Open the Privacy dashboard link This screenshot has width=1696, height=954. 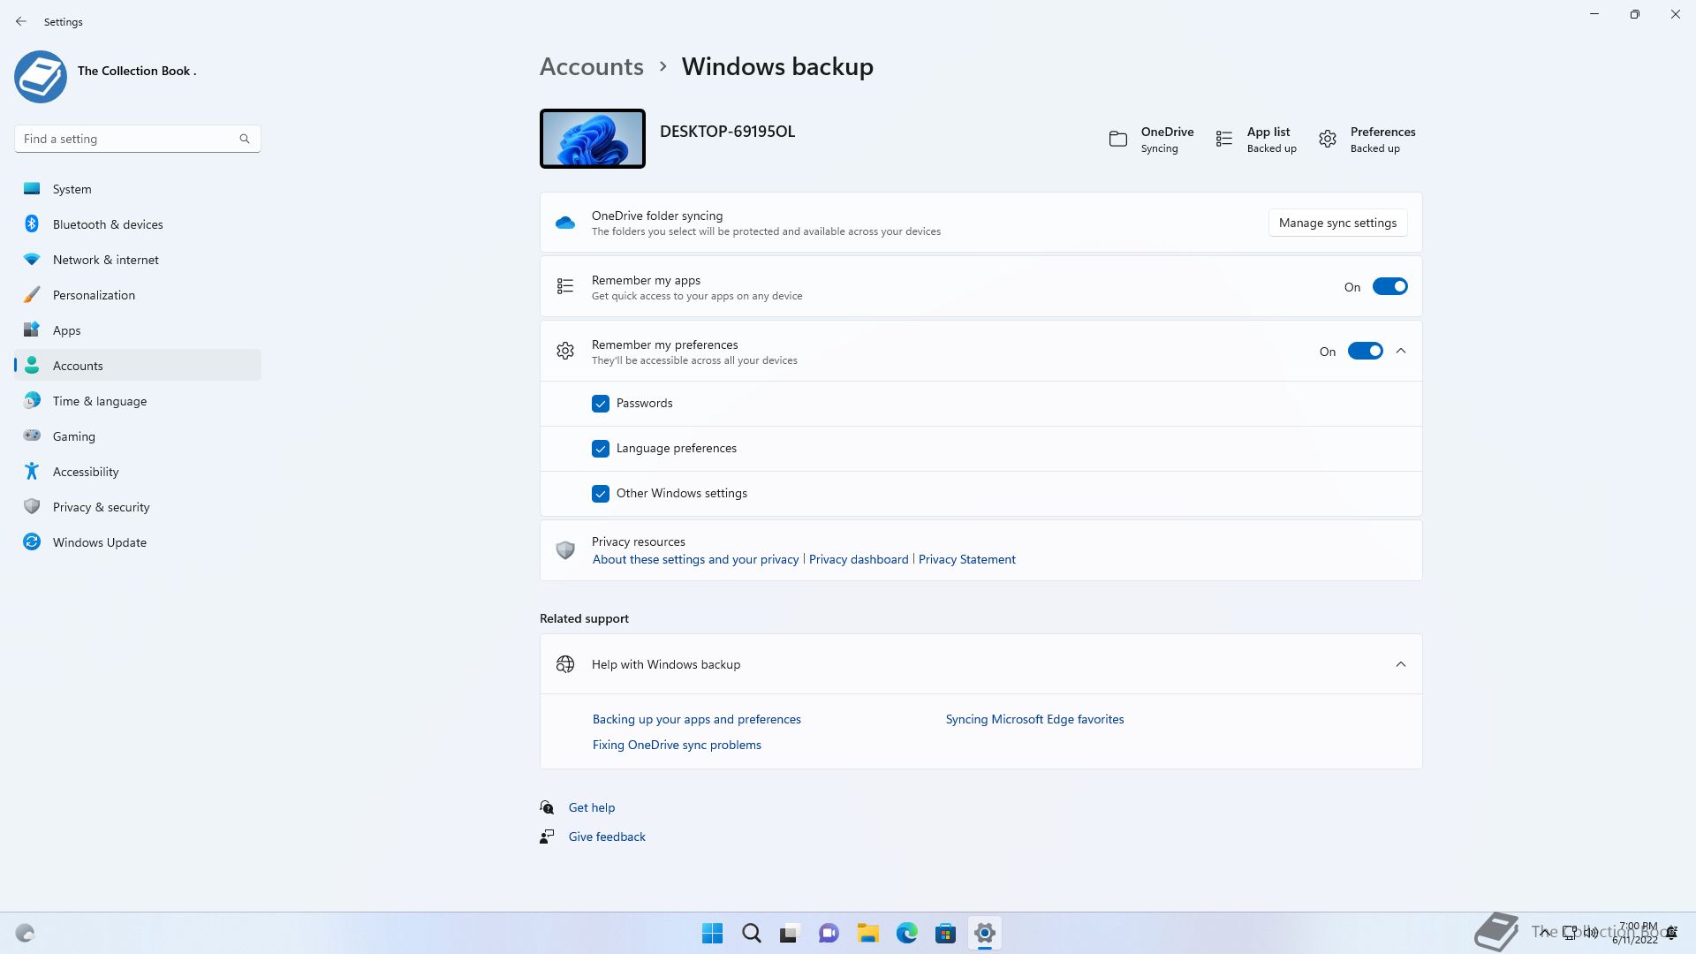(859, 559)
